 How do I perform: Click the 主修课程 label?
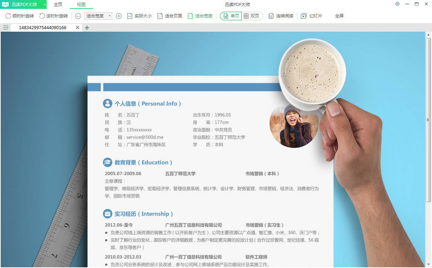pyautogui.click(x=115, y=181)
